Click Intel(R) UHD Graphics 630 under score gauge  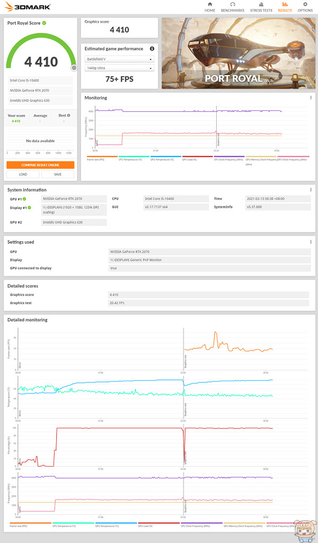click(40, 100)
